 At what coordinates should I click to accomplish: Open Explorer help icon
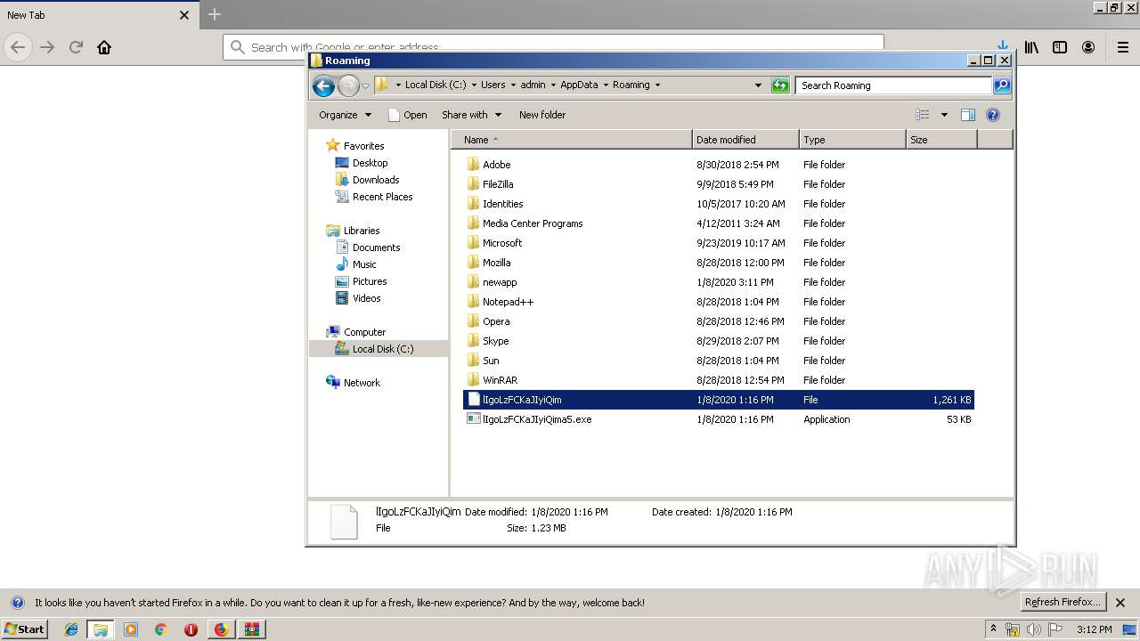pos(993,115)
